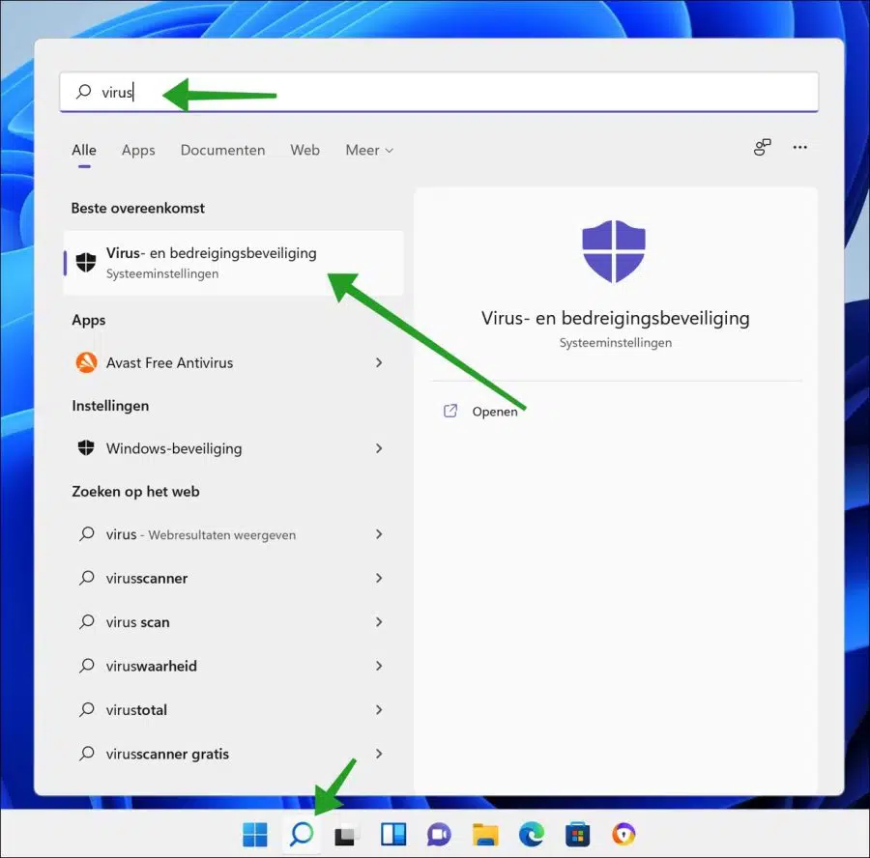The height and width of the screenshot is (858, 870).
Task: Open the Teams Chat icon in taskbar
Action: click(x=439, y=835)
